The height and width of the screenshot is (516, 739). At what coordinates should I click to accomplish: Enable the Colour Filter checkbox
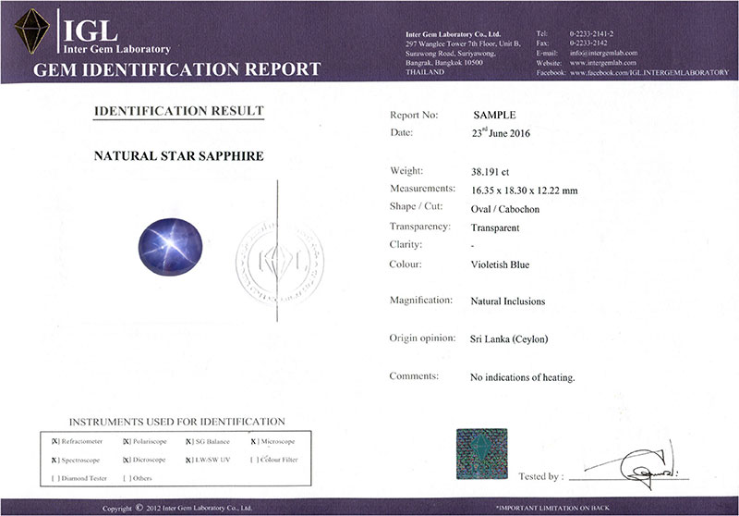255,460
